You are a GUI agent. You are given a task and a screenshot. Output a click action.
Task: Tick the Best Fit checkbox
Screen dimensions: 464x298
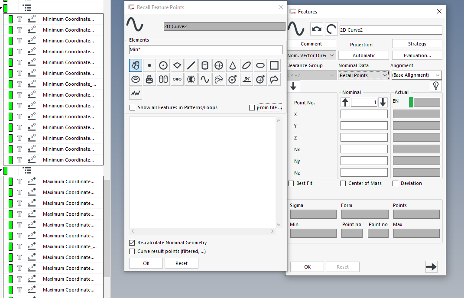(x=291, y=183)
